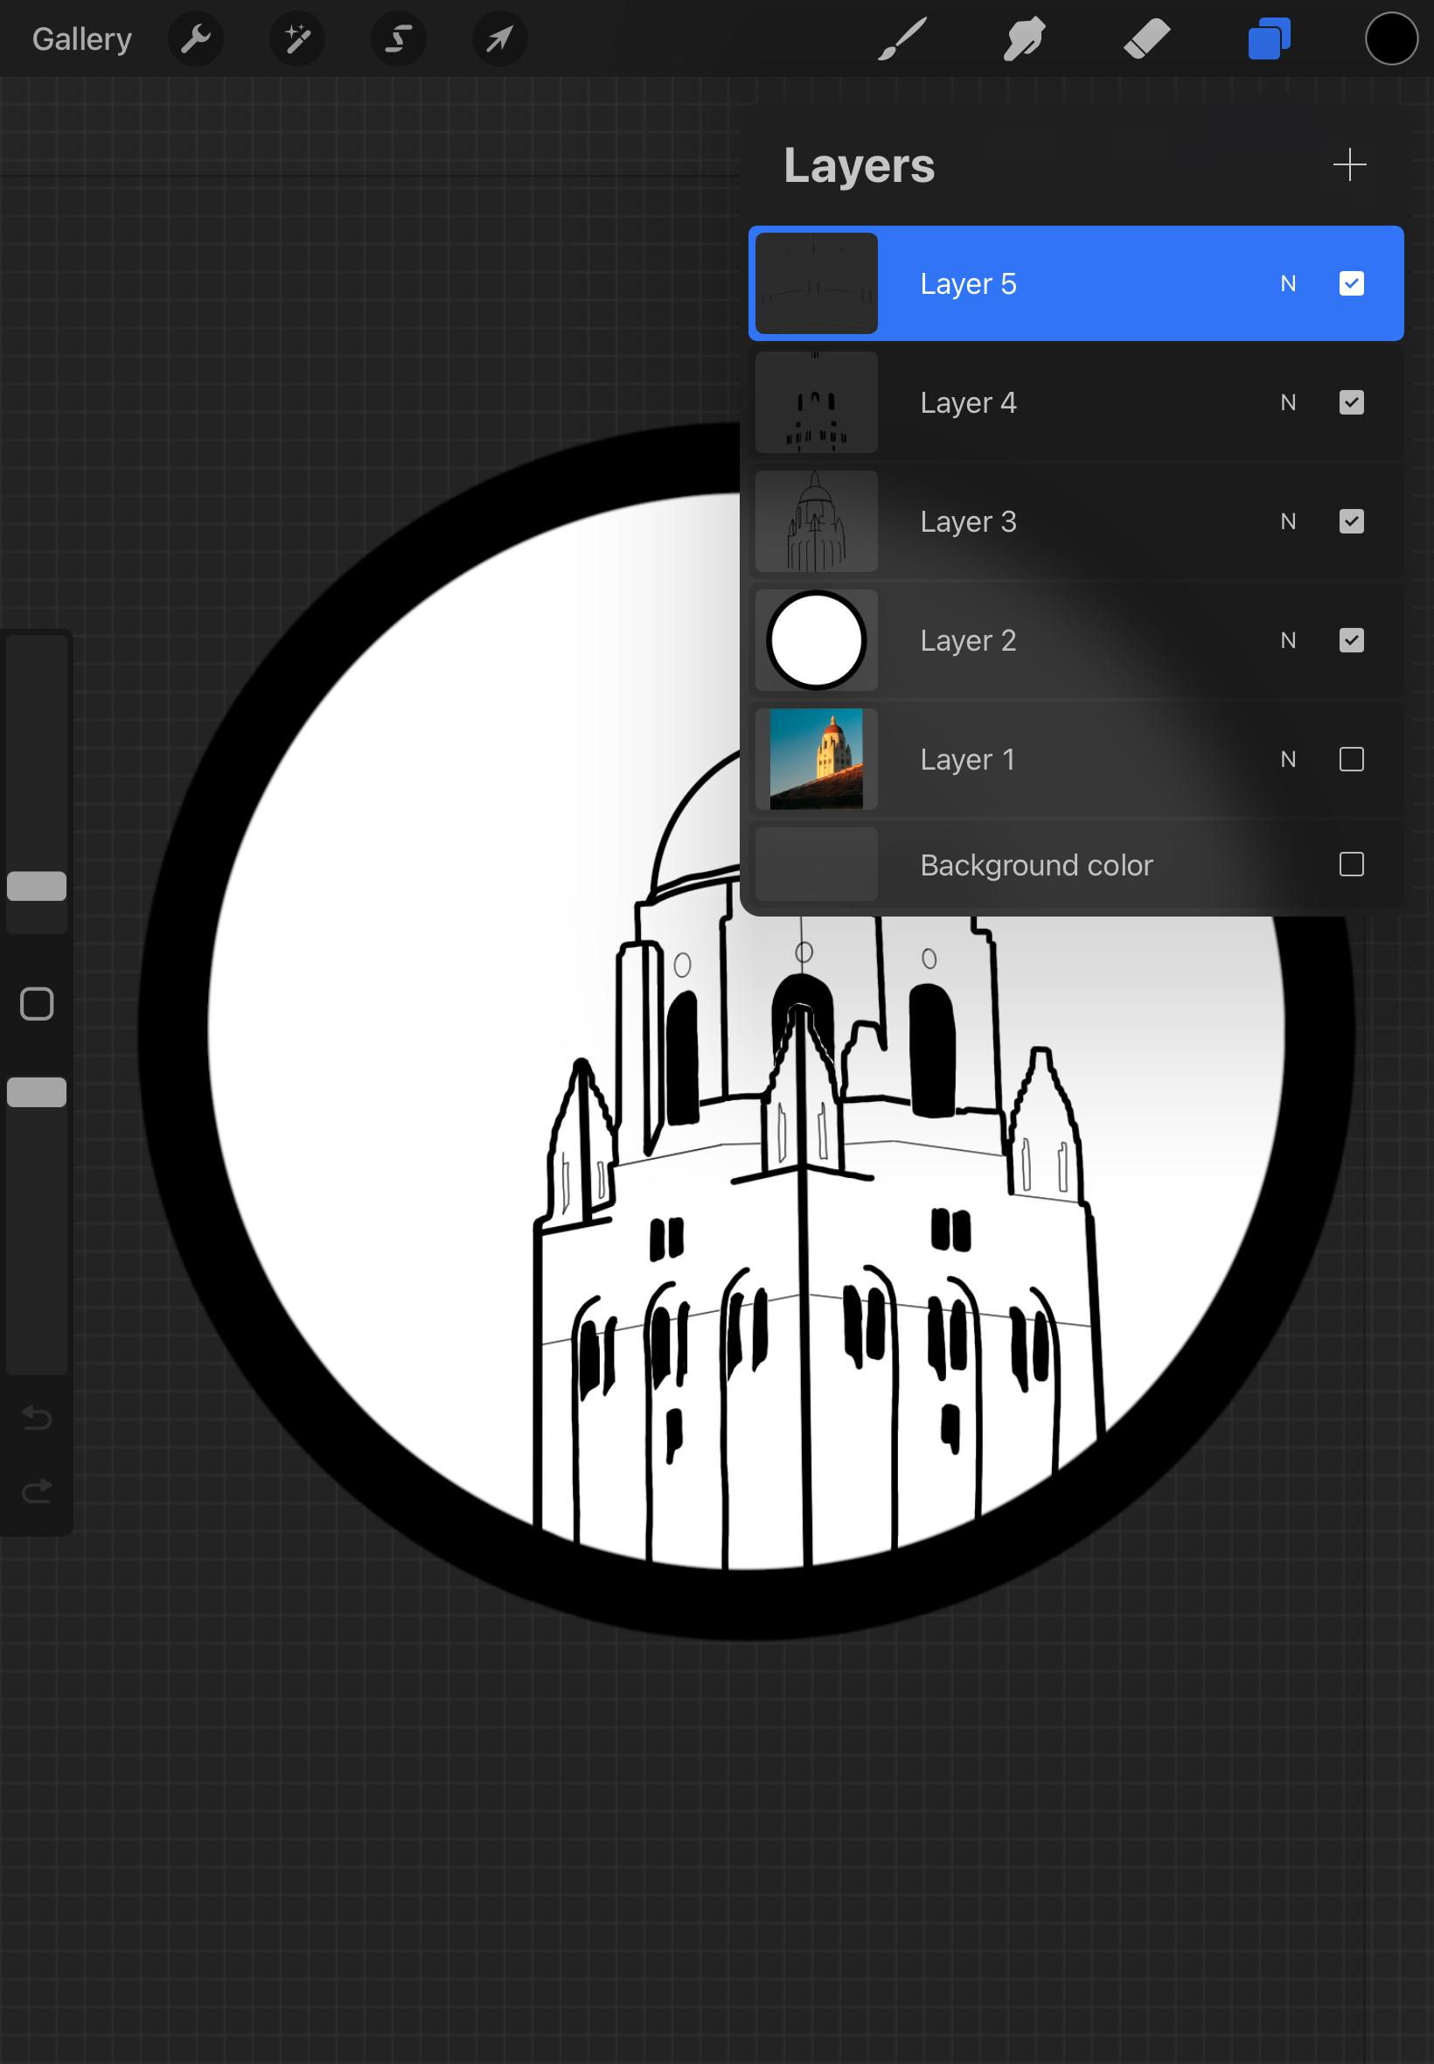1434x2064 pixels.
Task: Tap Layer 4 thumbnail
Action: (816, 402)
